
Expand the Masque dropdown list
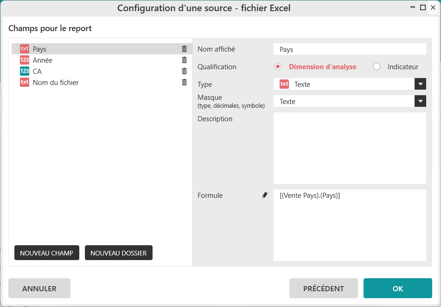(x=420, y=101)
